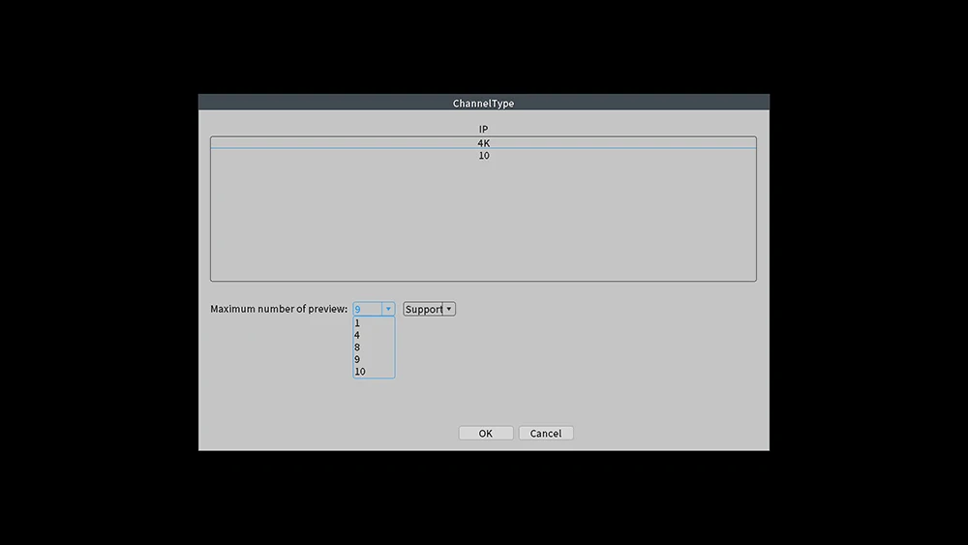Click the IP column header
The image size is (968, 545).
[483, 129]
